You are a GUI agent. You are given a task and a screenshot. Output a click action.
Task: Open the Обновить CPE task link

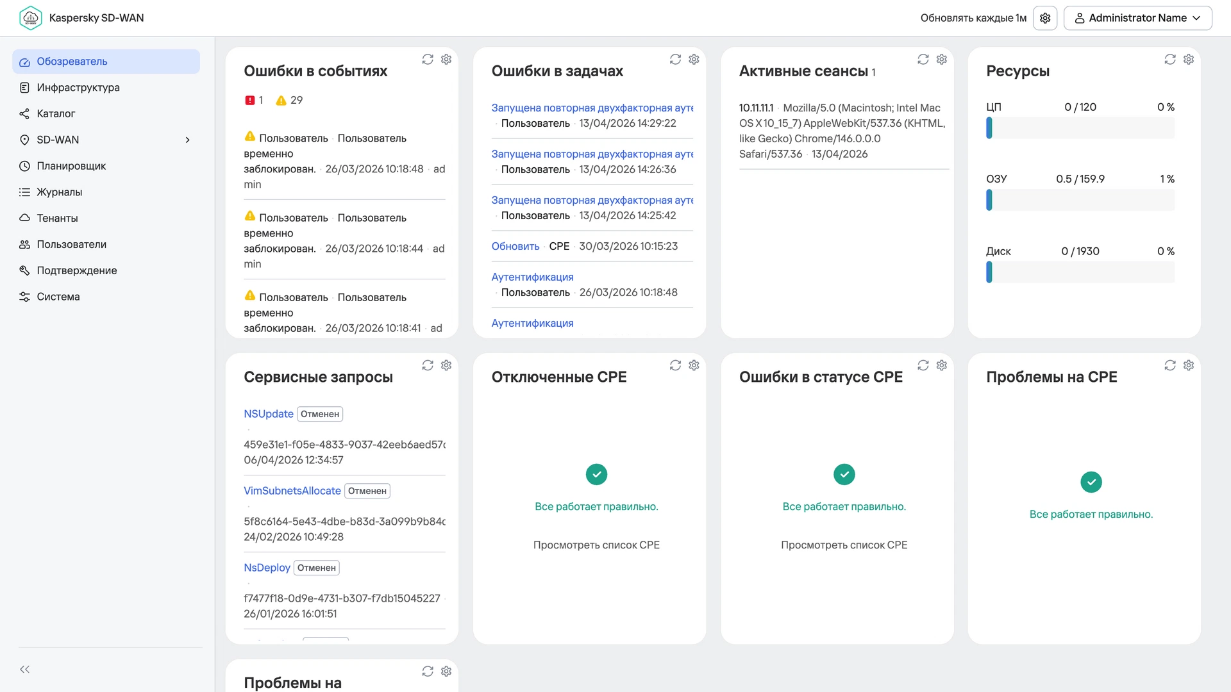(x=515, y=246)
